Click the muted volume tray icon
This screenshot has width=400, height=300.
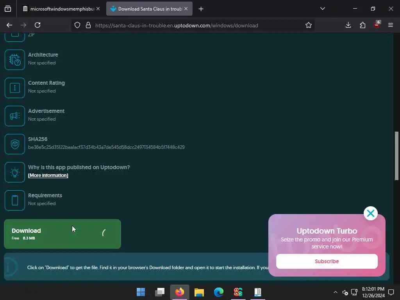[345, 292]
